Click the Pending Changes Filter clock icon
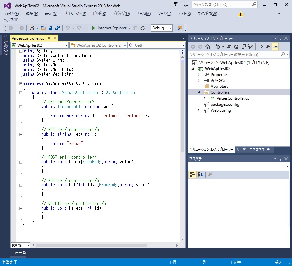This screenshot has height=266, width=292. pyautogui.click(x=218, y=47)
